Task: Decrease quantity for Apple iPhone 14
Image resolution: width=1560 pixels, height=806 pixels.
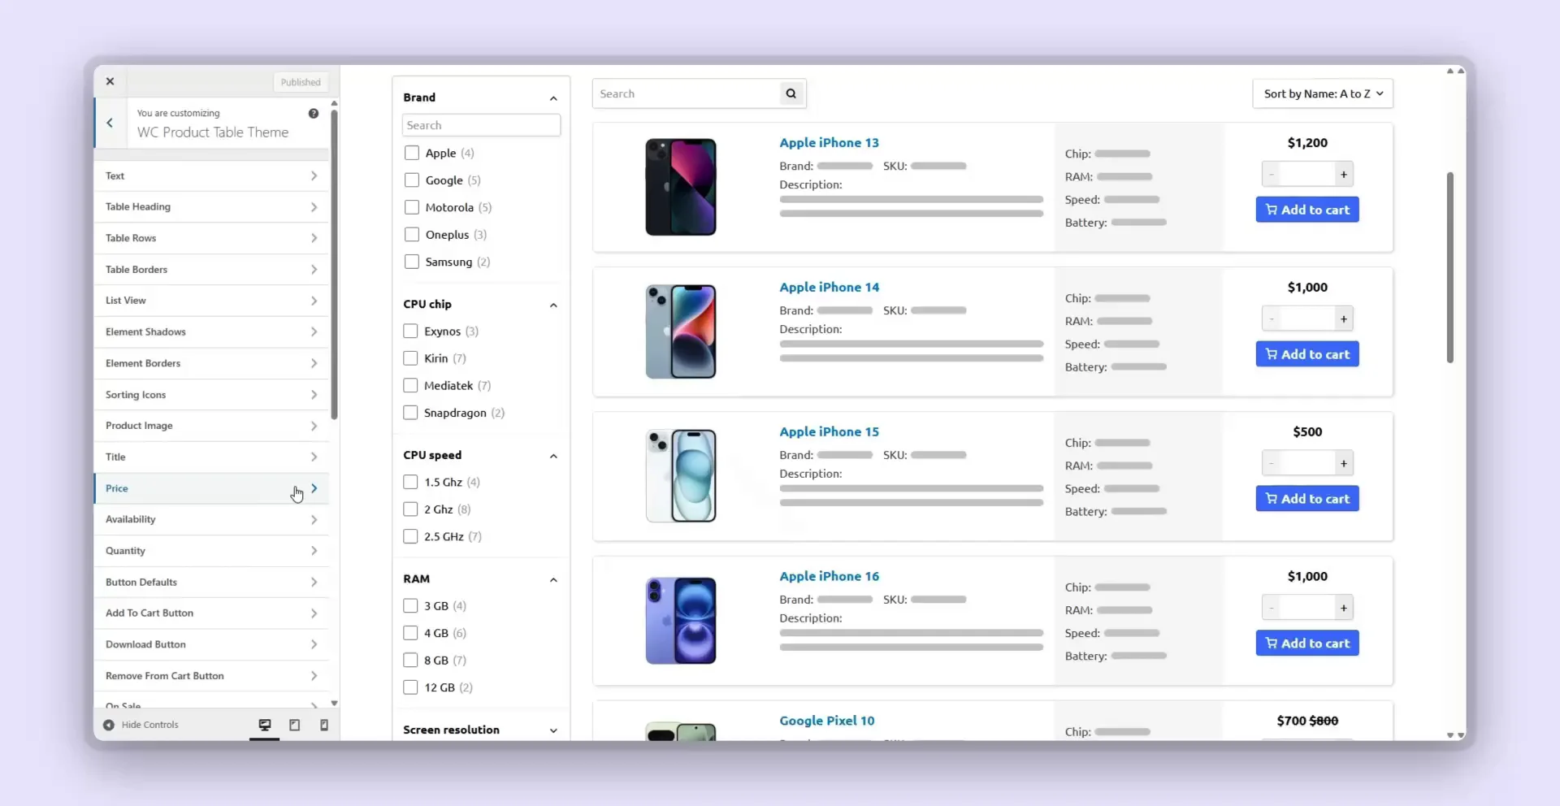Action: point(1272,318)
